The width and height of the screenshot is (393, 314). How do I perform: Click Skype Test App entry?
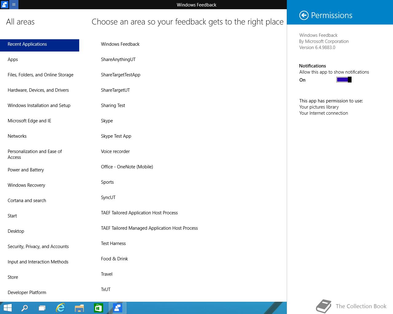click(x=116, y=136)
